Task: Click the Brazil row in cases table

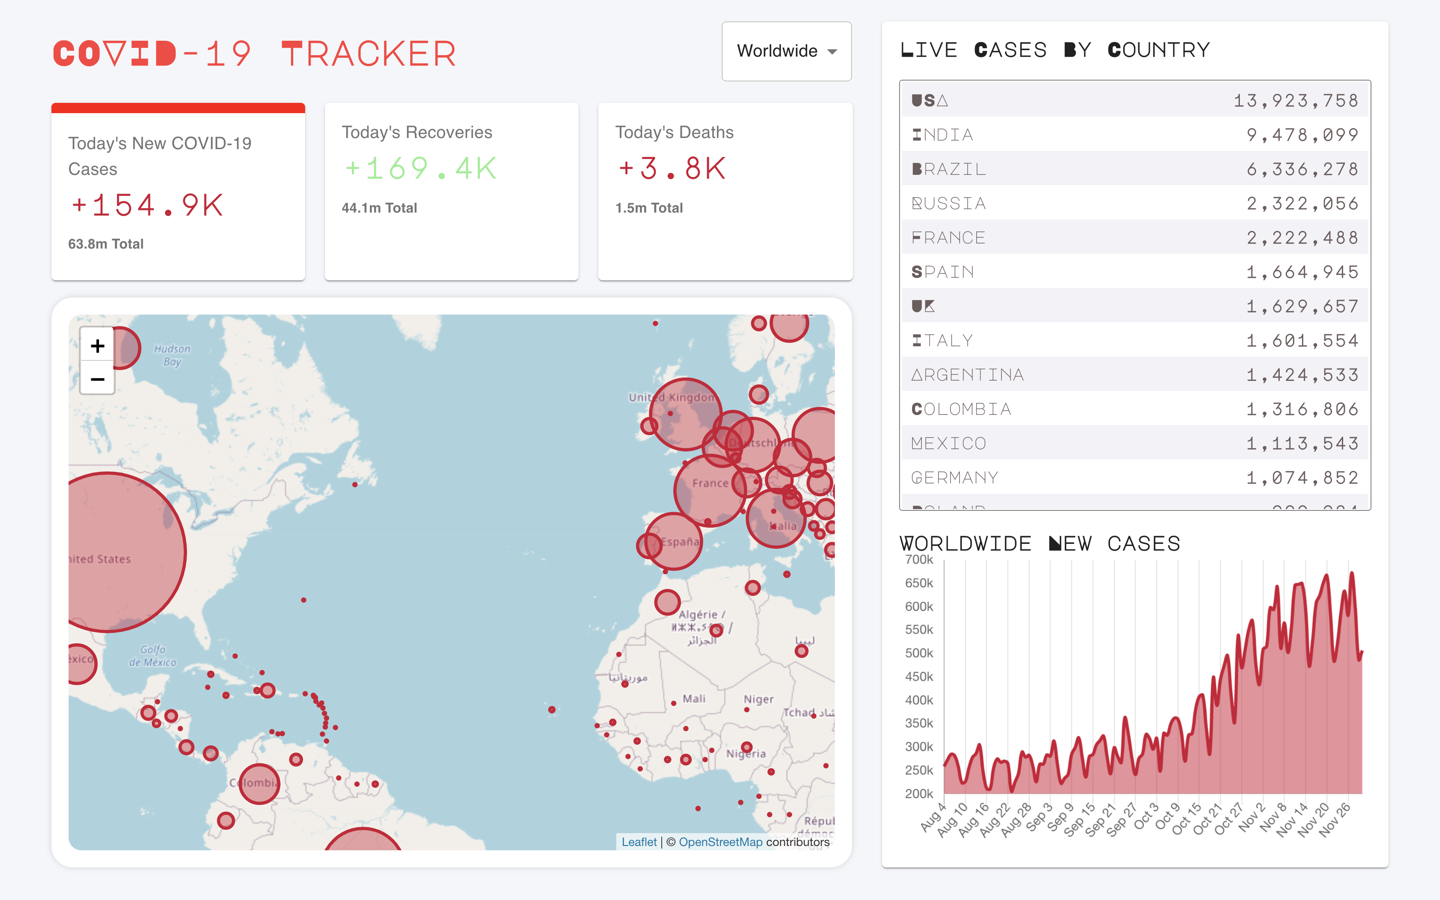Action: coord(1134,169)
